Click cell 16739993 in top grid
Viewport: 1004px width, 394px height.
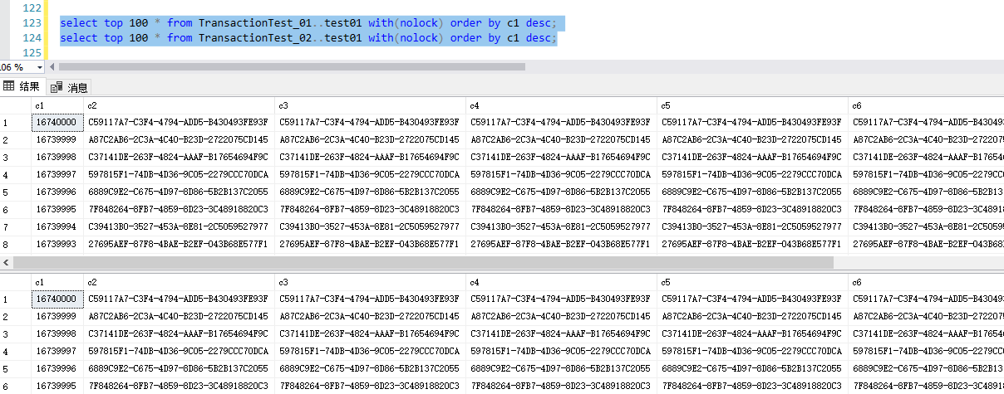tap(57, 245)
